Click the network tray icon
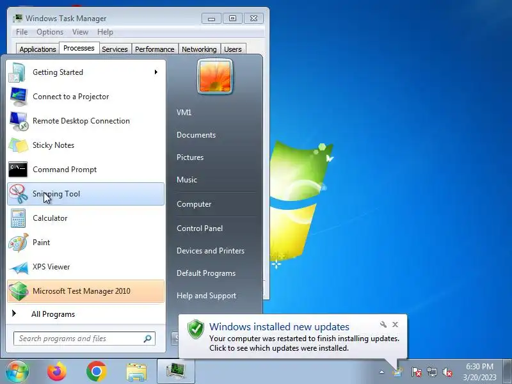 click(431, 372)
